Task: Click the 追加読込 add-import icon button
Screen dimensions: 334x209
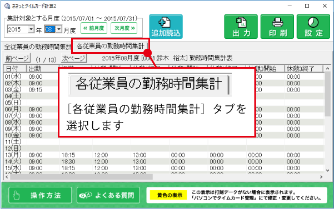Action: click(166, 27)
